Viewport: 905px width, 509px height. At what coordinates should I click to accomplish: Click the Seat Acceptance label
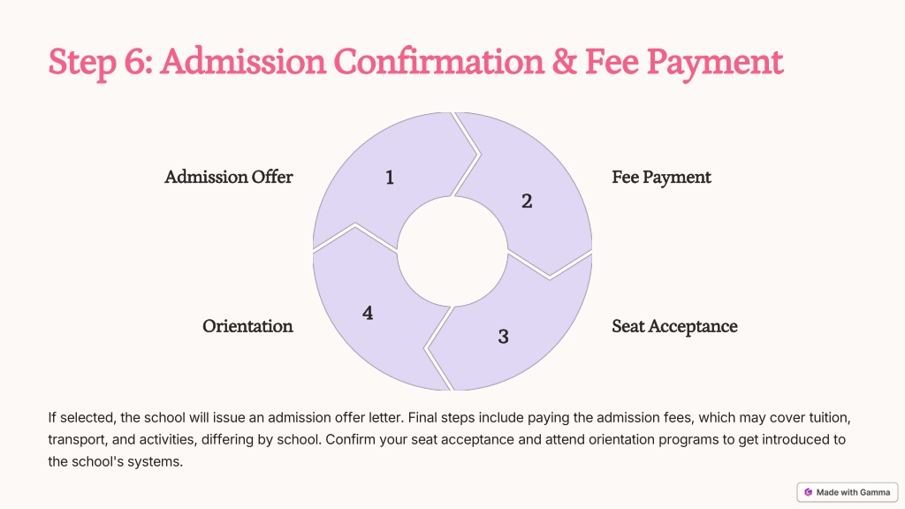point(674,327)
